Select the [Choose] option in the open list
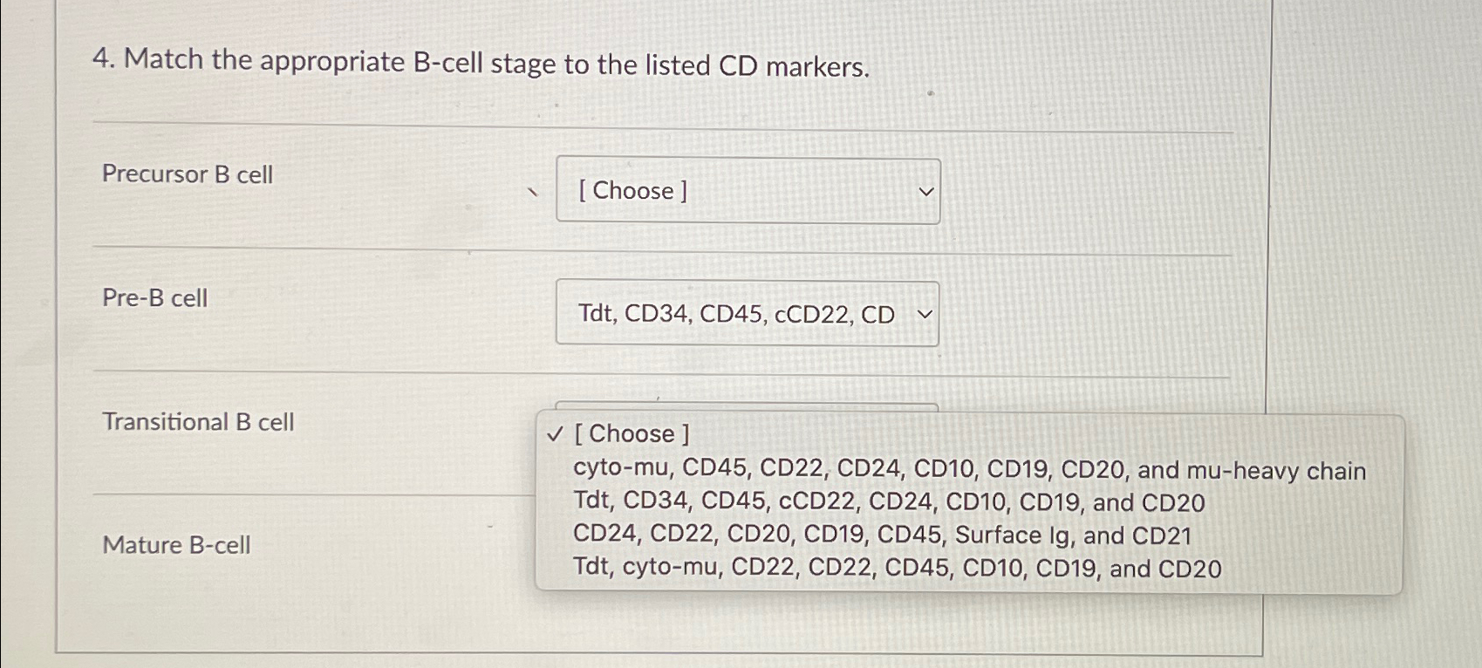Viewport: 1482px width, 668px height. (x=632, y=433)
